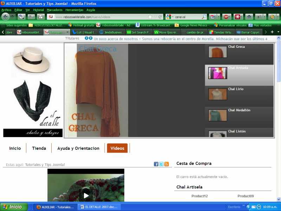281x211 pixels.
Task: Reload the page from the address bar
Action: pyautogui.click(x=160, y=17)
